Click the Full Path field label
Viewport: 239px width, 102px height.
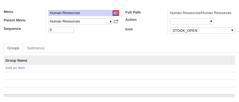tap(133, 12)
